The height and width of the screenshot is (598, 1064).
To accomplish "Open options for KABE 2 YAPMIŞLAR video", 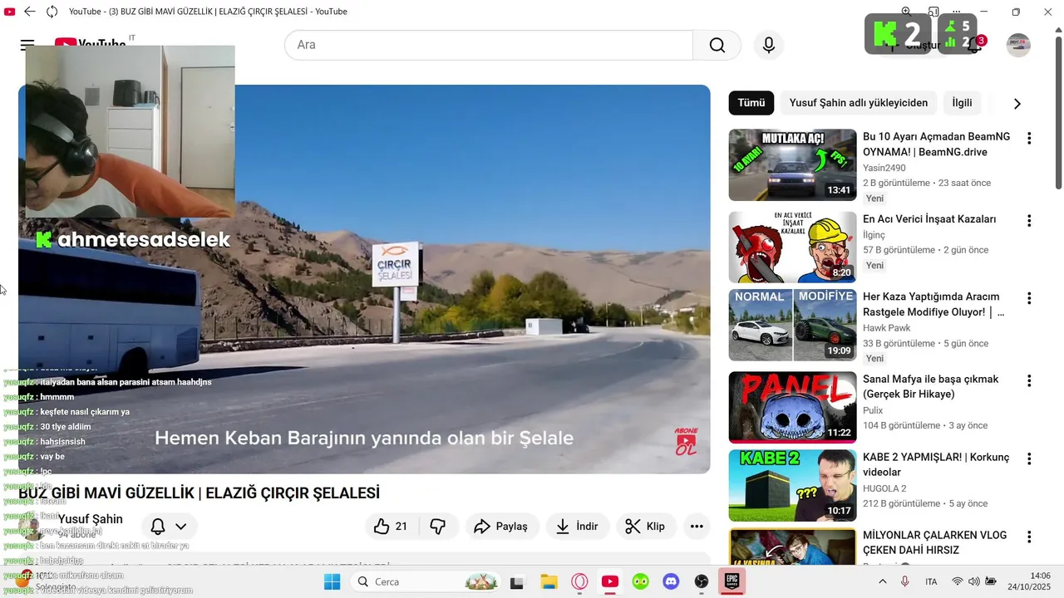I will pyautogui.click(x=1029, y=458).
